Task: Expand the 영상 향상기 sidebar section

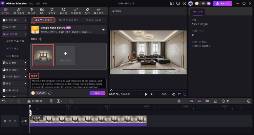Action: tap(15, 70)
